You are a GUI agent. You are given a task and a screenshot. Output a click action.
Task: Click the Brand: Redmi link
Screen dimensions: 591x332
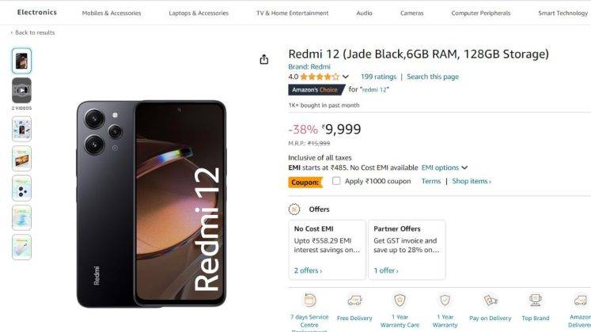click(x=309, y=66)
